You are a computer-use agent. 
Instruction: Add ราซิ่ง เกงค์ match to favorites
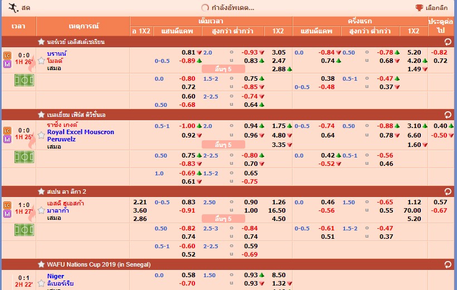[x=41, y=135]
